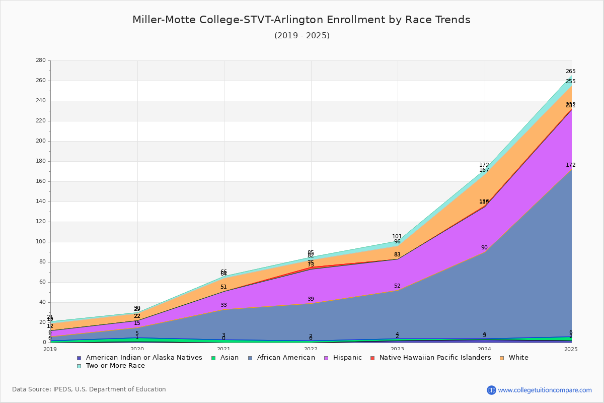Click the Data Source IPEDS text
Viewport: 604px width, 403px height.
coord(89,389)
